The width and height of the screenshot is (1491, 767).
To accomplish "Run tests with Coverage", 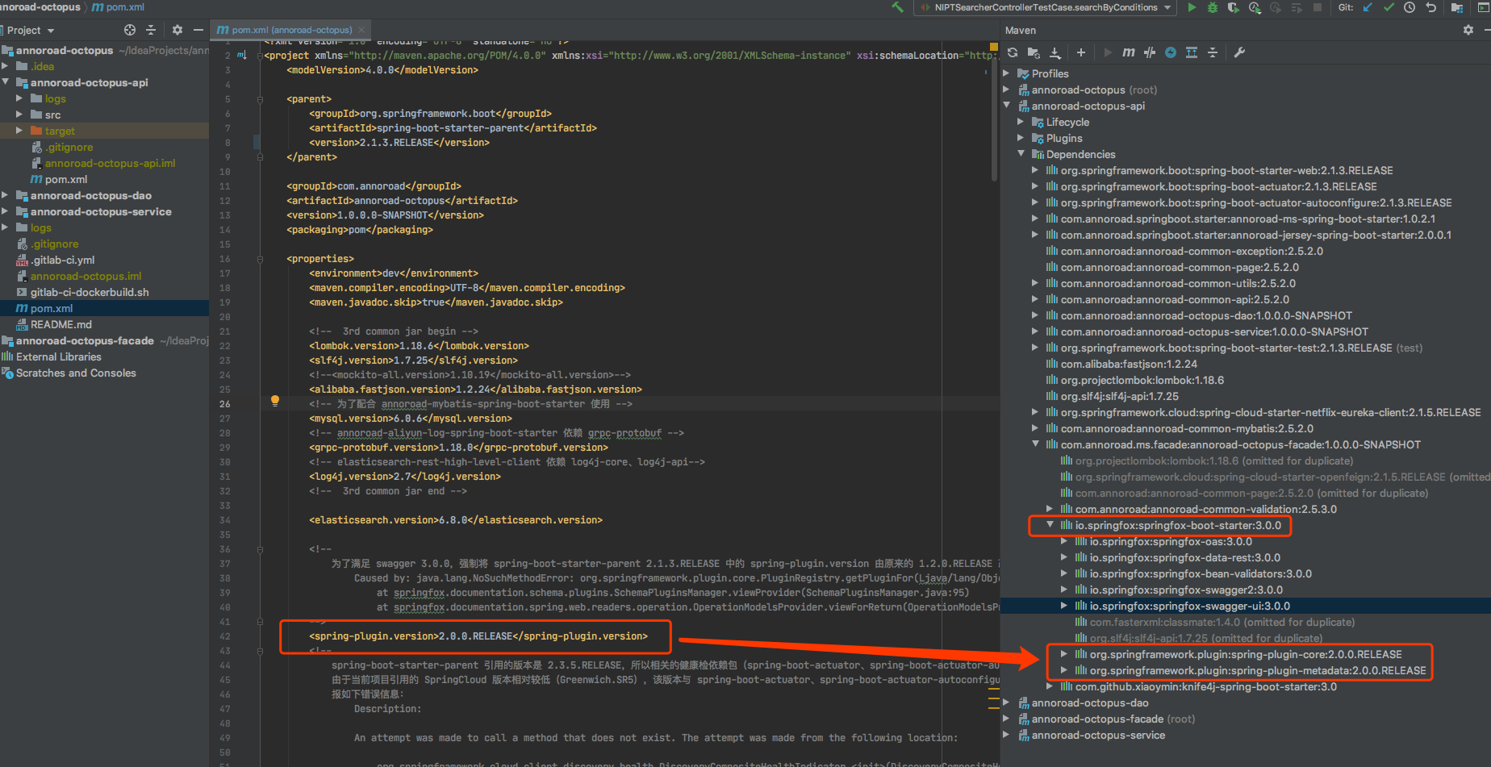I will tap(1234, 8).
